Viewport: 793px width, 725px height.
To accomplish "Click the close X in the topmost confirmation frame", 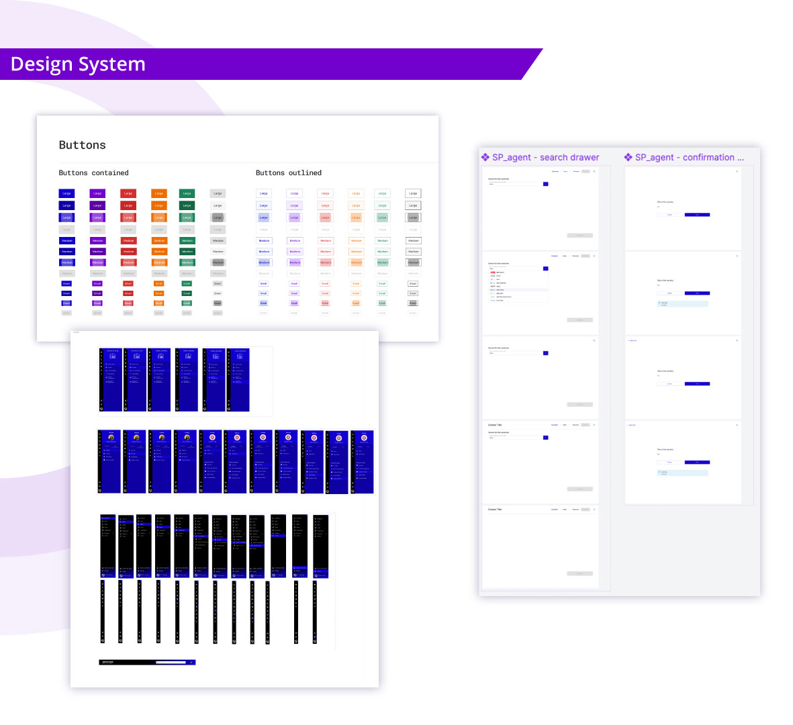I will [x=737, y=171].
